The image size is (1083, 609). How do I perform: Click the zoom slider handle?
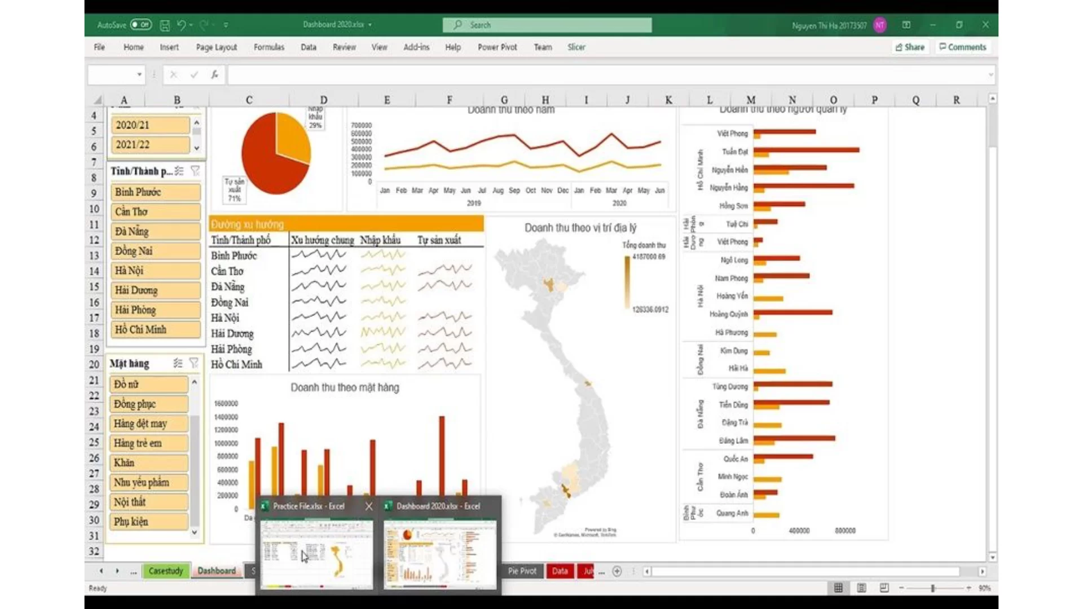[933, 588]
